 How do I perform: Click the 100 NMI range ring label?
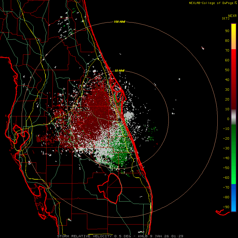click(120, 22)
